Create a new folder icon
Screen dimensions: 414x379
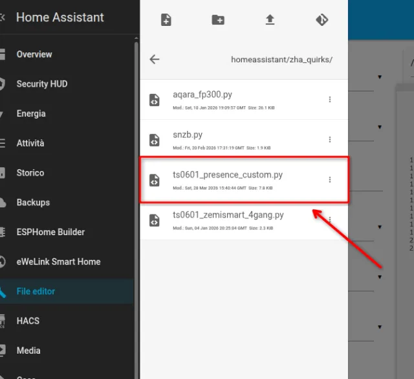point(218,20)
